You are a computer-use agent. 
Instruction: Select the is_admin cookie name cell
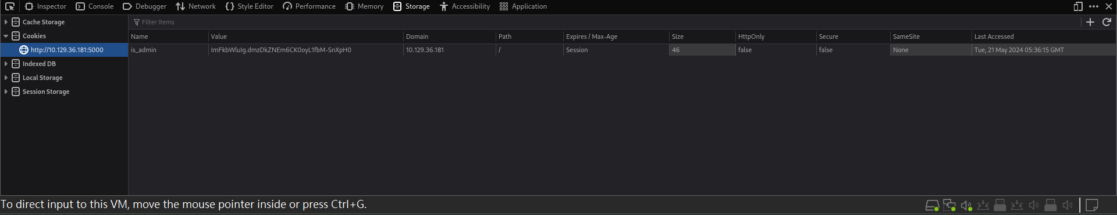click(168, 50)
